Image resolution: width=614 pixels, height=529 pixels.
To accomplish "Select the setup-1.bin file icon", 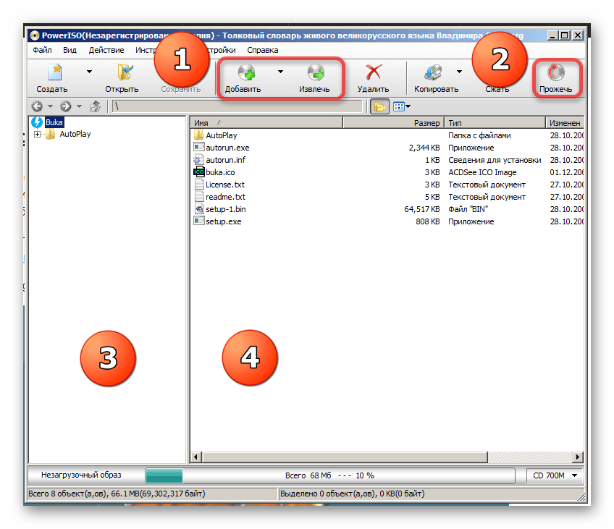I will pyautogui.click(x=199, y=209).
